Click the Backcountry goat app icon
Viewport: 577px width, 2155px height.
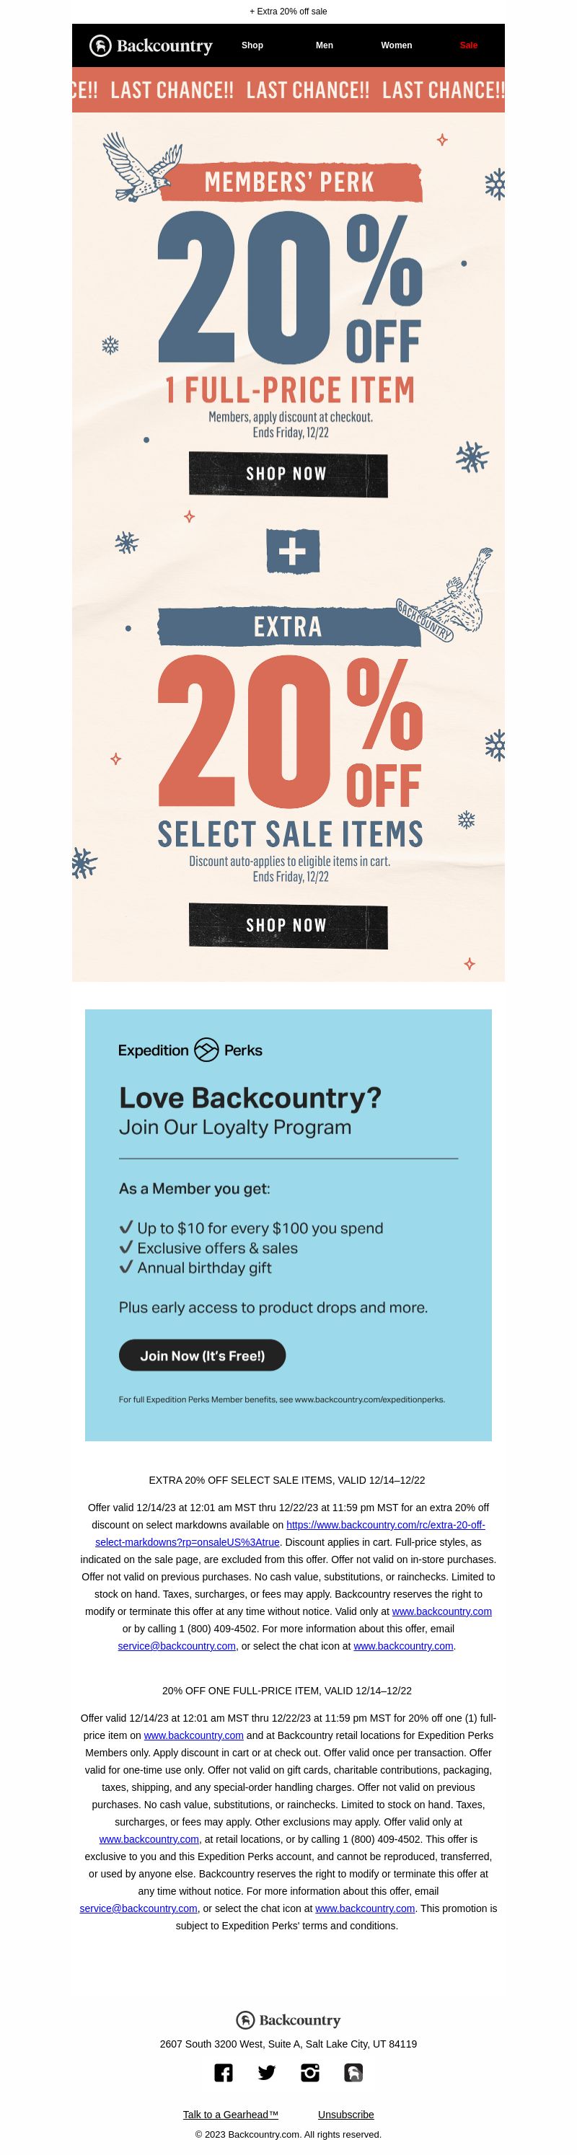(353, 2071)
